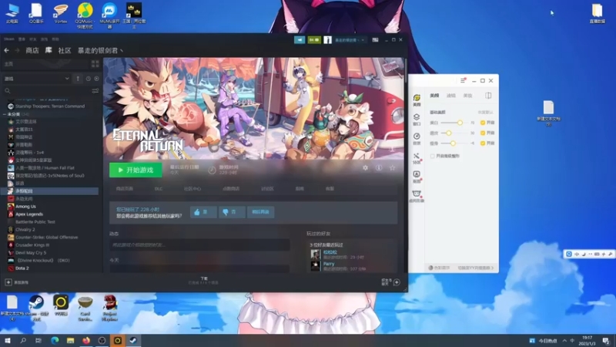Toggle the 磨皮 enable checkbox

point(483,133)
